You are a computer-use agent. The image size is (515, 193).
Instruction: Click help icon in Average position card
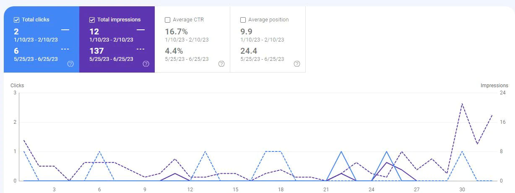297,64
